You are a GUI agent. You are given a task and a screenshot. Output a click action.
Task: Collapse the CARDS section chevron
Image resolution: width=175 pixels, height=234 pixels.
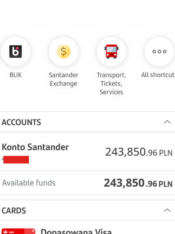coord(167,210)
